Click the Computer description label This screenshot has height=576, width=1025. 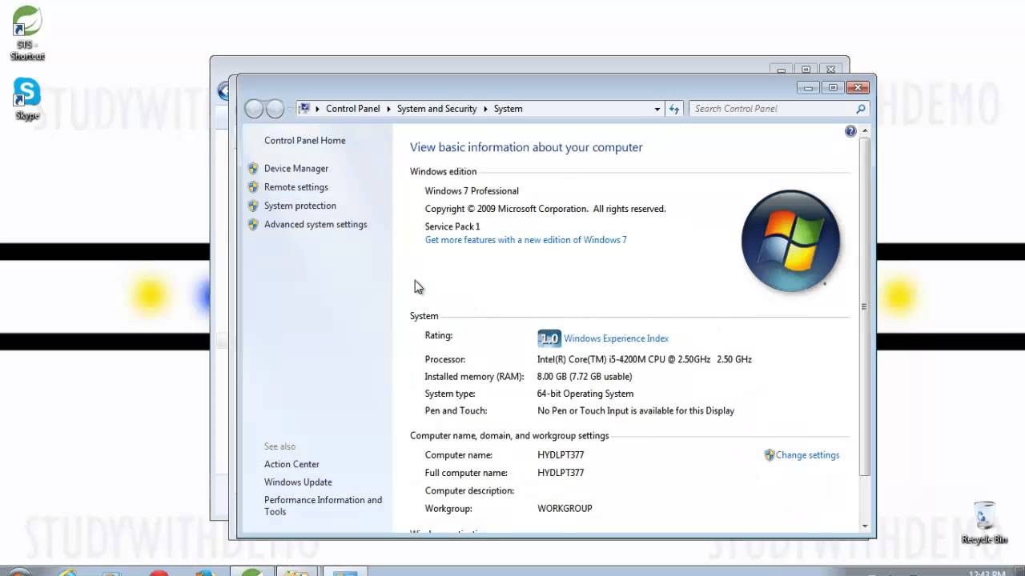click(x=469, y=491)
